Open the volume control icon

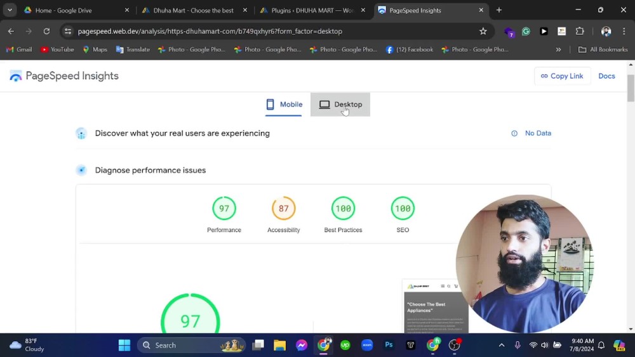pos(545,346)
